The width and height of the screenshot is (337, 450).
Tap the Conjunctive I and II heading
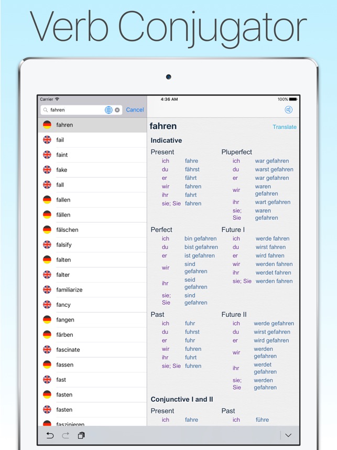pos(182,399)
